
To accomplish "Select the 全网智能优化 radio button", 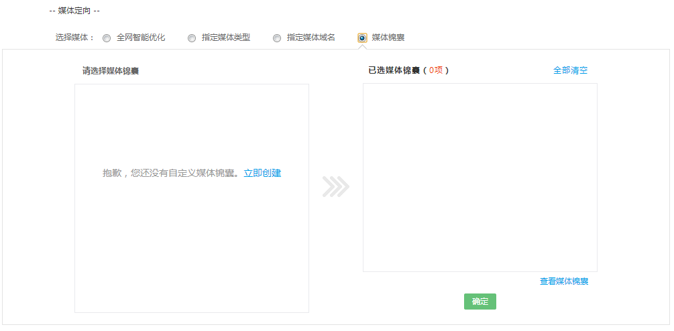I will [x=106, y=38].
